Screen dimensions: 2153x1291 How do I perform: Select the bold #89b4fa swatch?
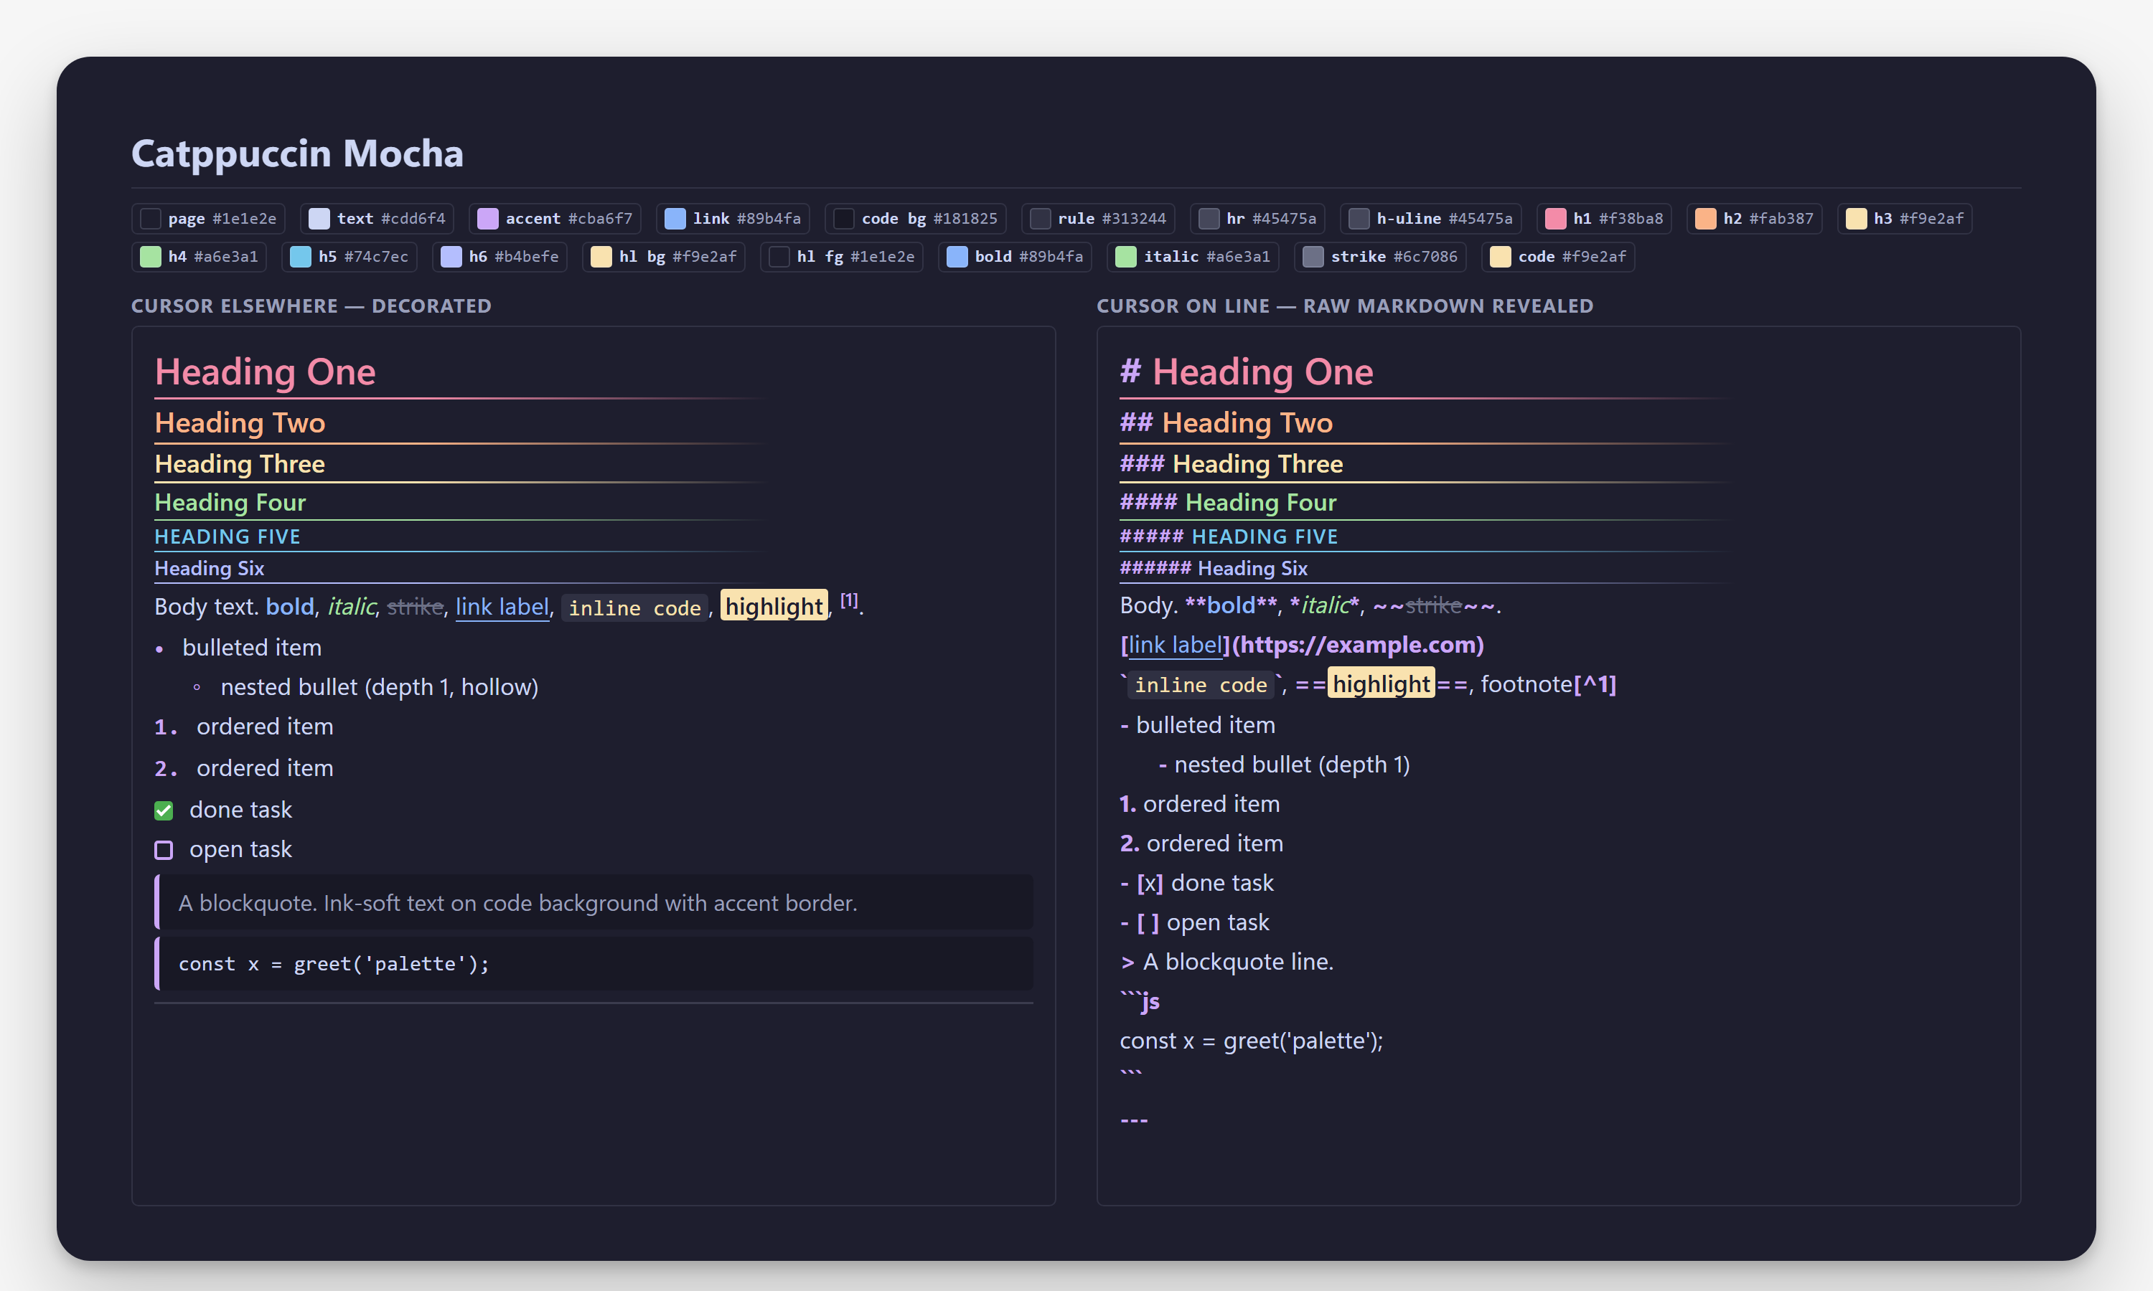pos(1015,257)
